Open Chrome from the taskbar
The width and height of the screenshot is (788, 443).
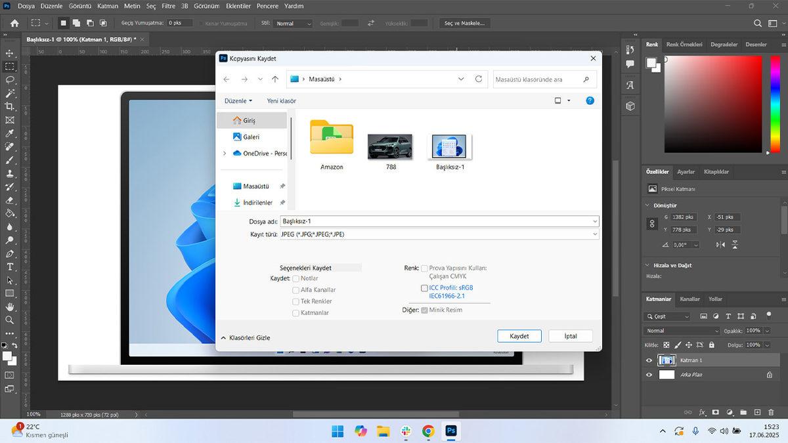pos(428,431)
